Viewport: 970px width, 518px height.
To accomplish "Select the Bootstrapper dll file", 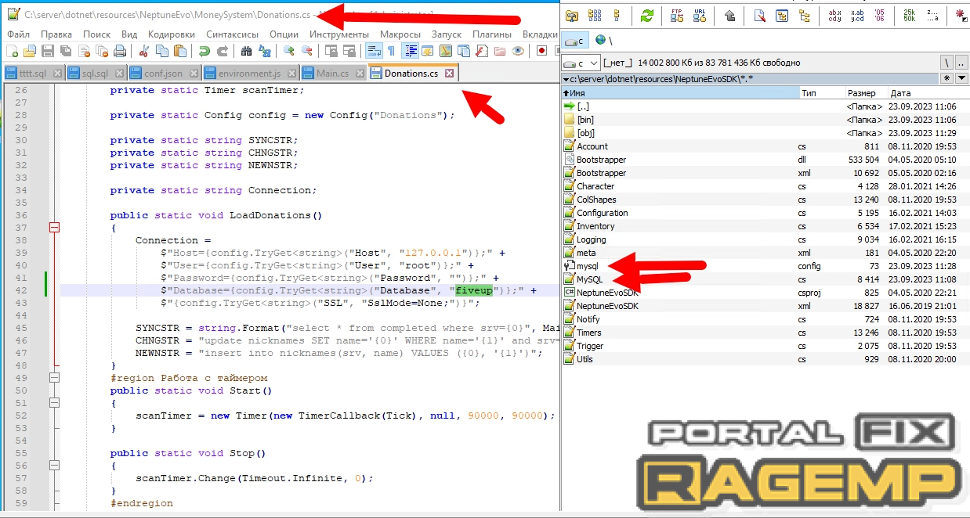I will (765, 160).
